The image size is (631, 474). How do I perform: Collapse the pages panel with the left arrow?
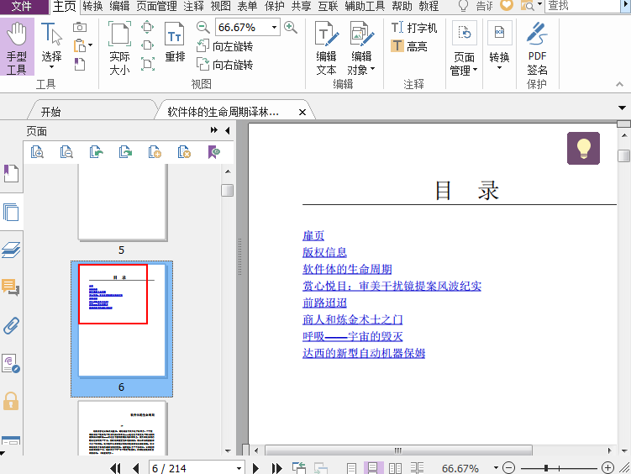click(228, 130)
